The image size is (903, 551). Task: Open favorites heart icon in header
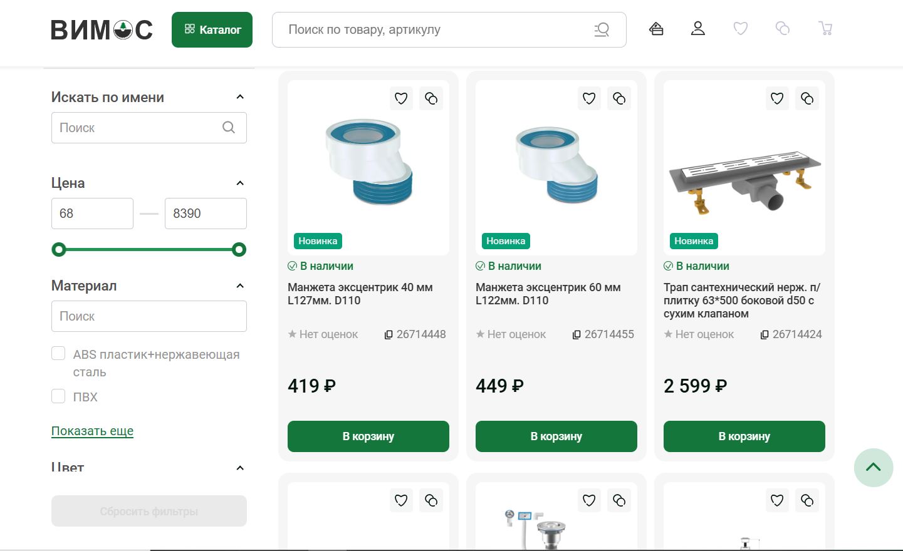(741, 29)
